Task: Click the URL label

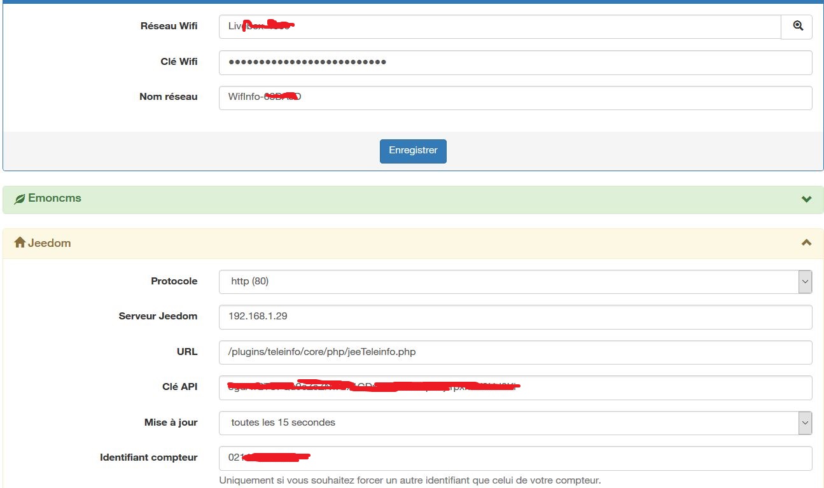Action: pyautogui.click(x=187, y=352)
